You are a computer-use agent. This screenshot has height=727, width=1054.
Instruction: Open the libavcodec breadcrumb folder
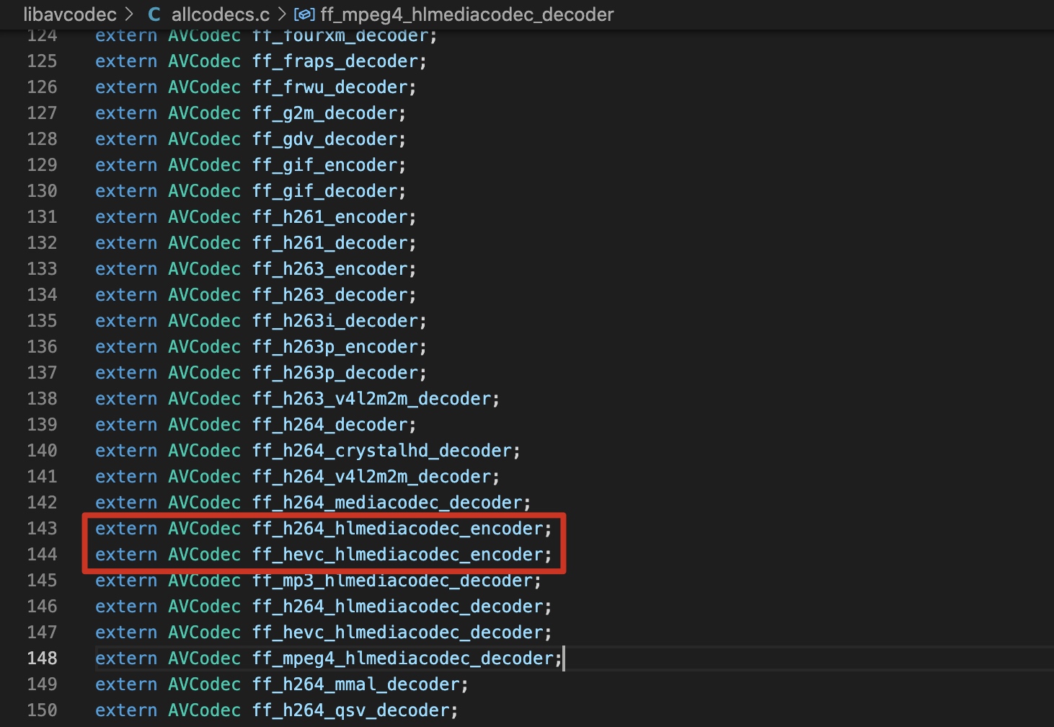point(70,14)
